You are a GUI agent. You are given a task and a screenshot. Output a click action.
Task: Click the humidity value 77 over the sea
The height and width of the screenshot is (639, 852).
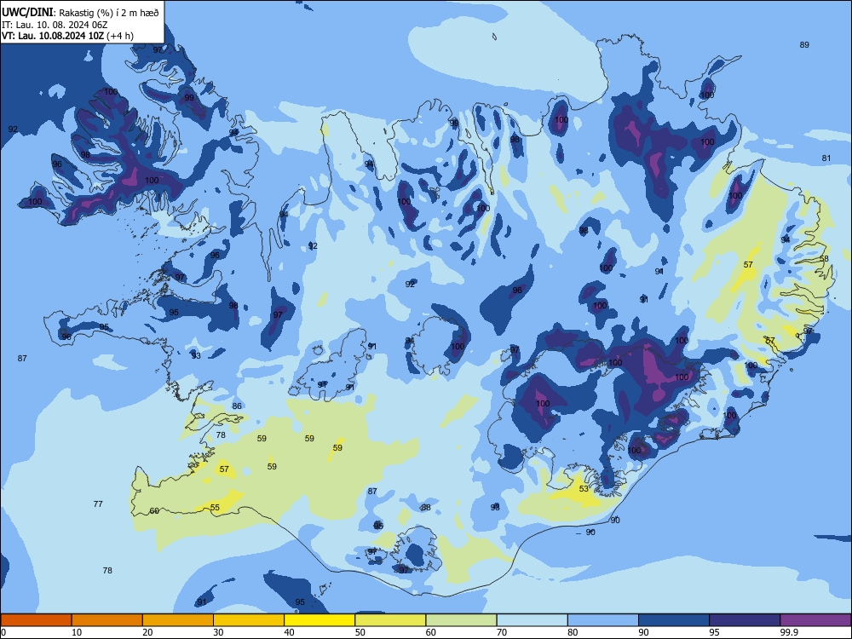98,504
